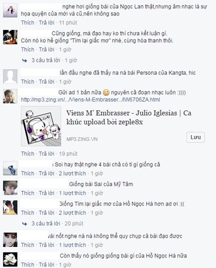Screen dimensions: 216x268
Task: Click avatar beside 'Giống bài Sai của Mỹ Tâm'
Action: coord(10,188)
